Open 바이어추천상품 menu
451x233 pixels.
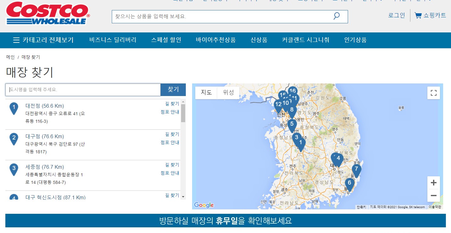[x=216, y=40]
